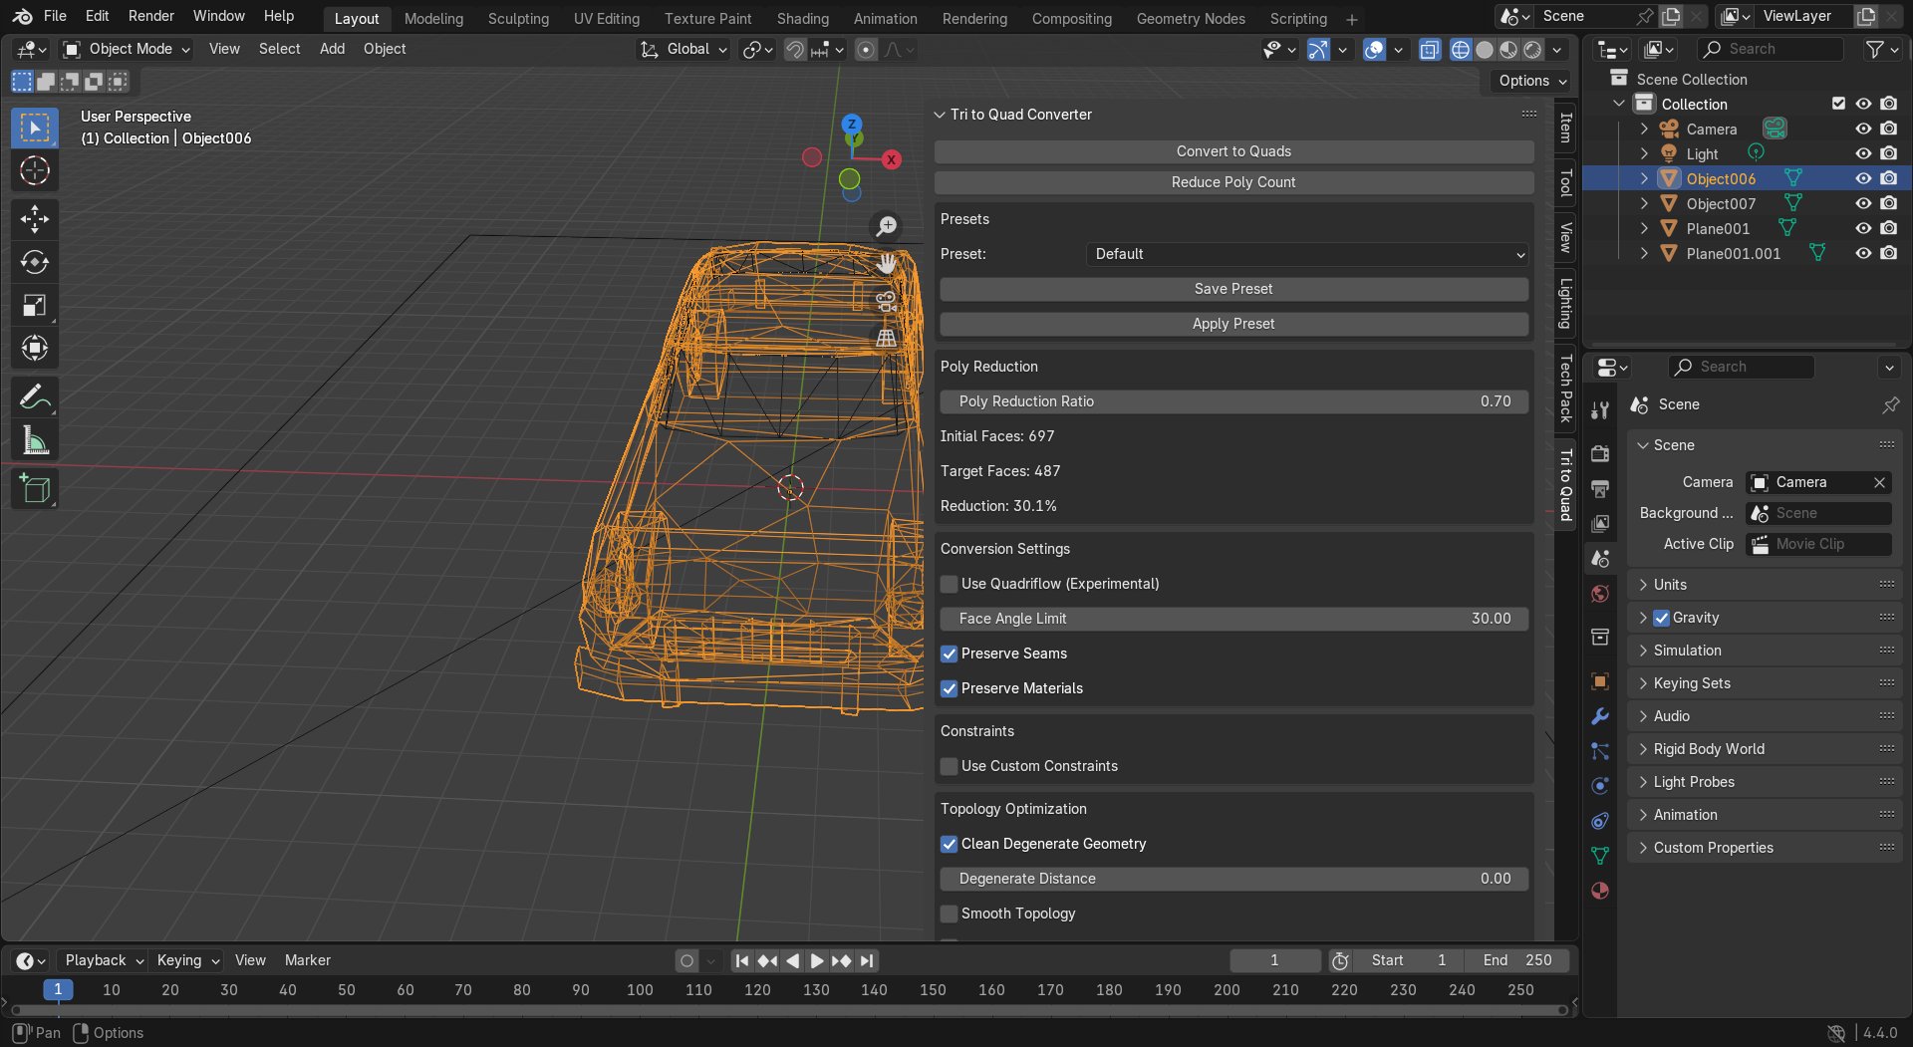1913x1047 pixels.
Task: Open the Modifier Properties wrench tab
Action: pos(1600,715)
